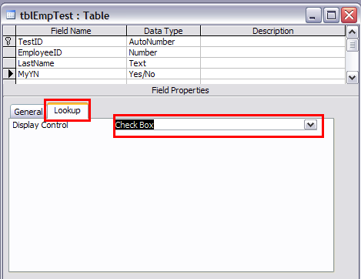361x279 pixels.
Task: Maximize the tblEmpTest table window
Action: 331,15
